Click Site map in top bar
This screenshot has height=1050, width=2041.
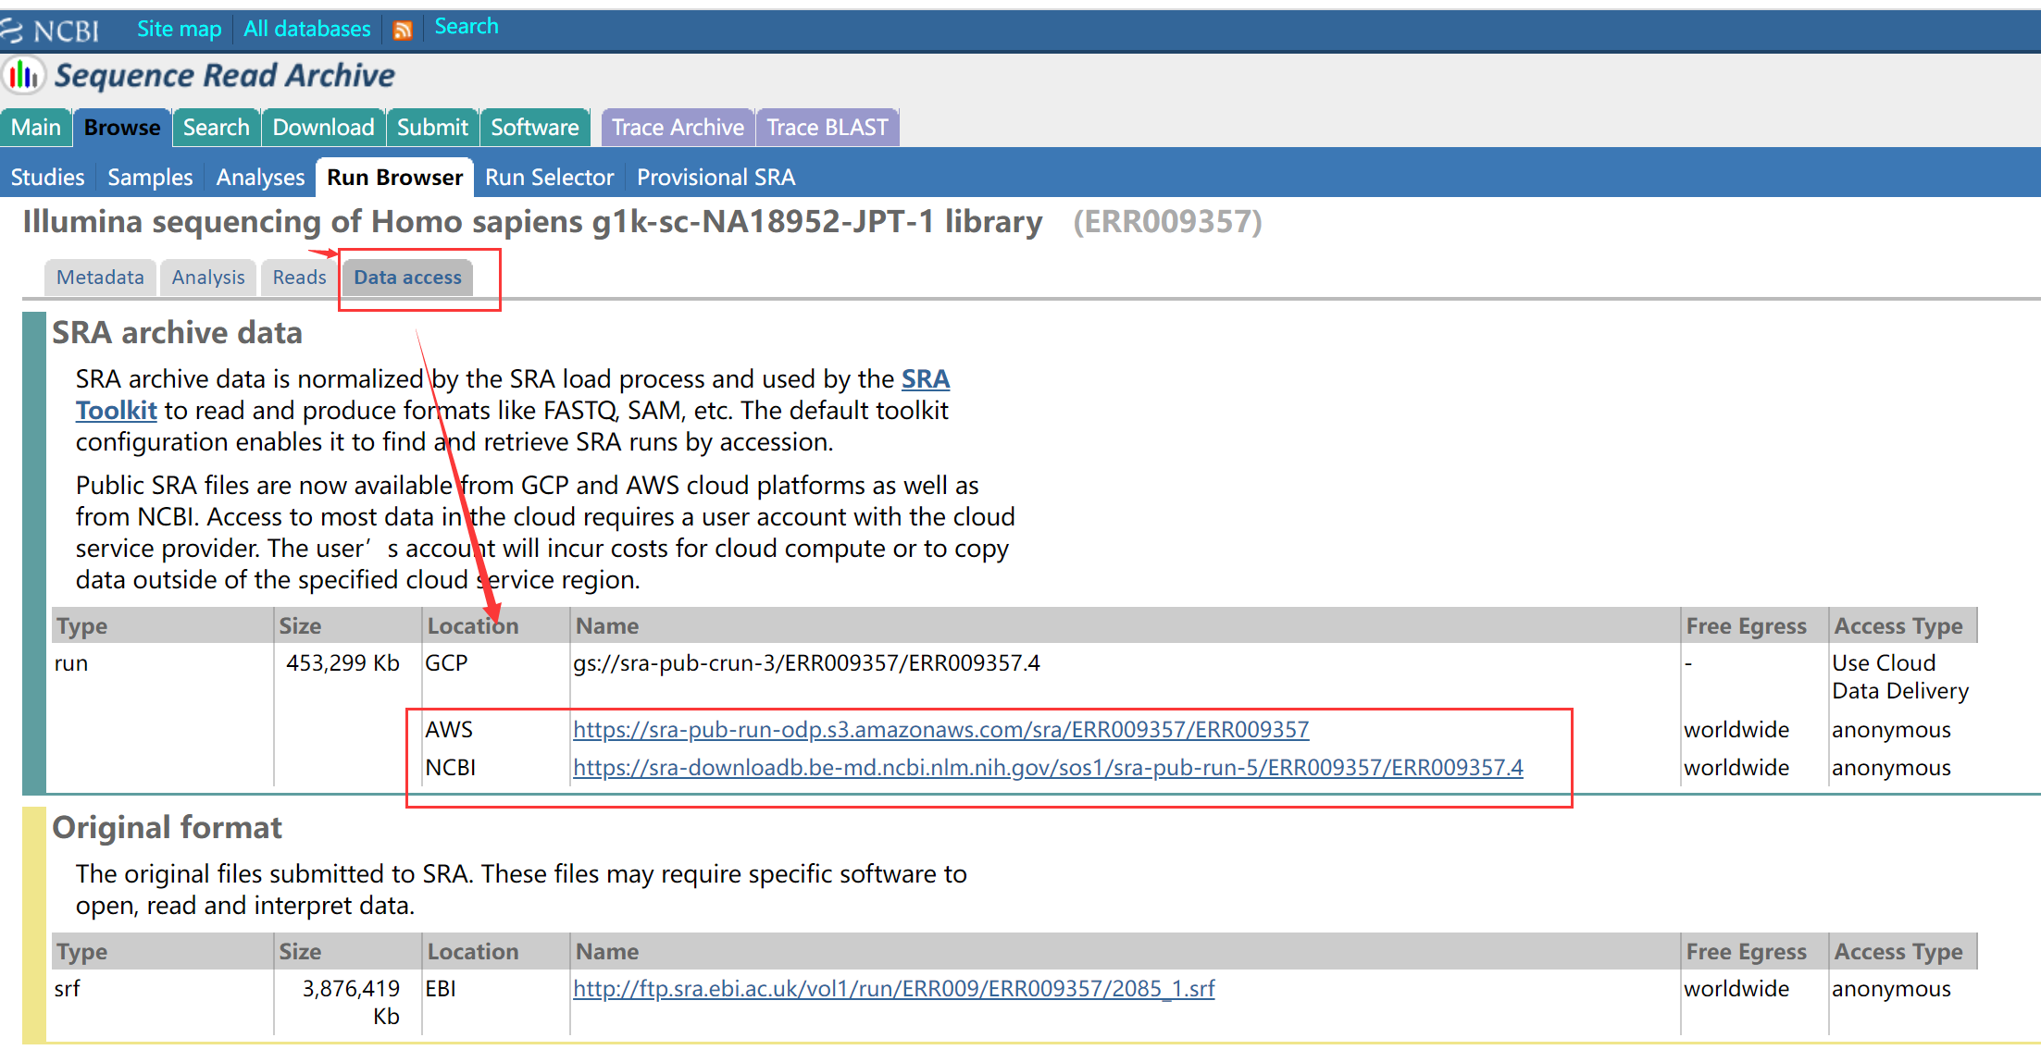point(179,29)
